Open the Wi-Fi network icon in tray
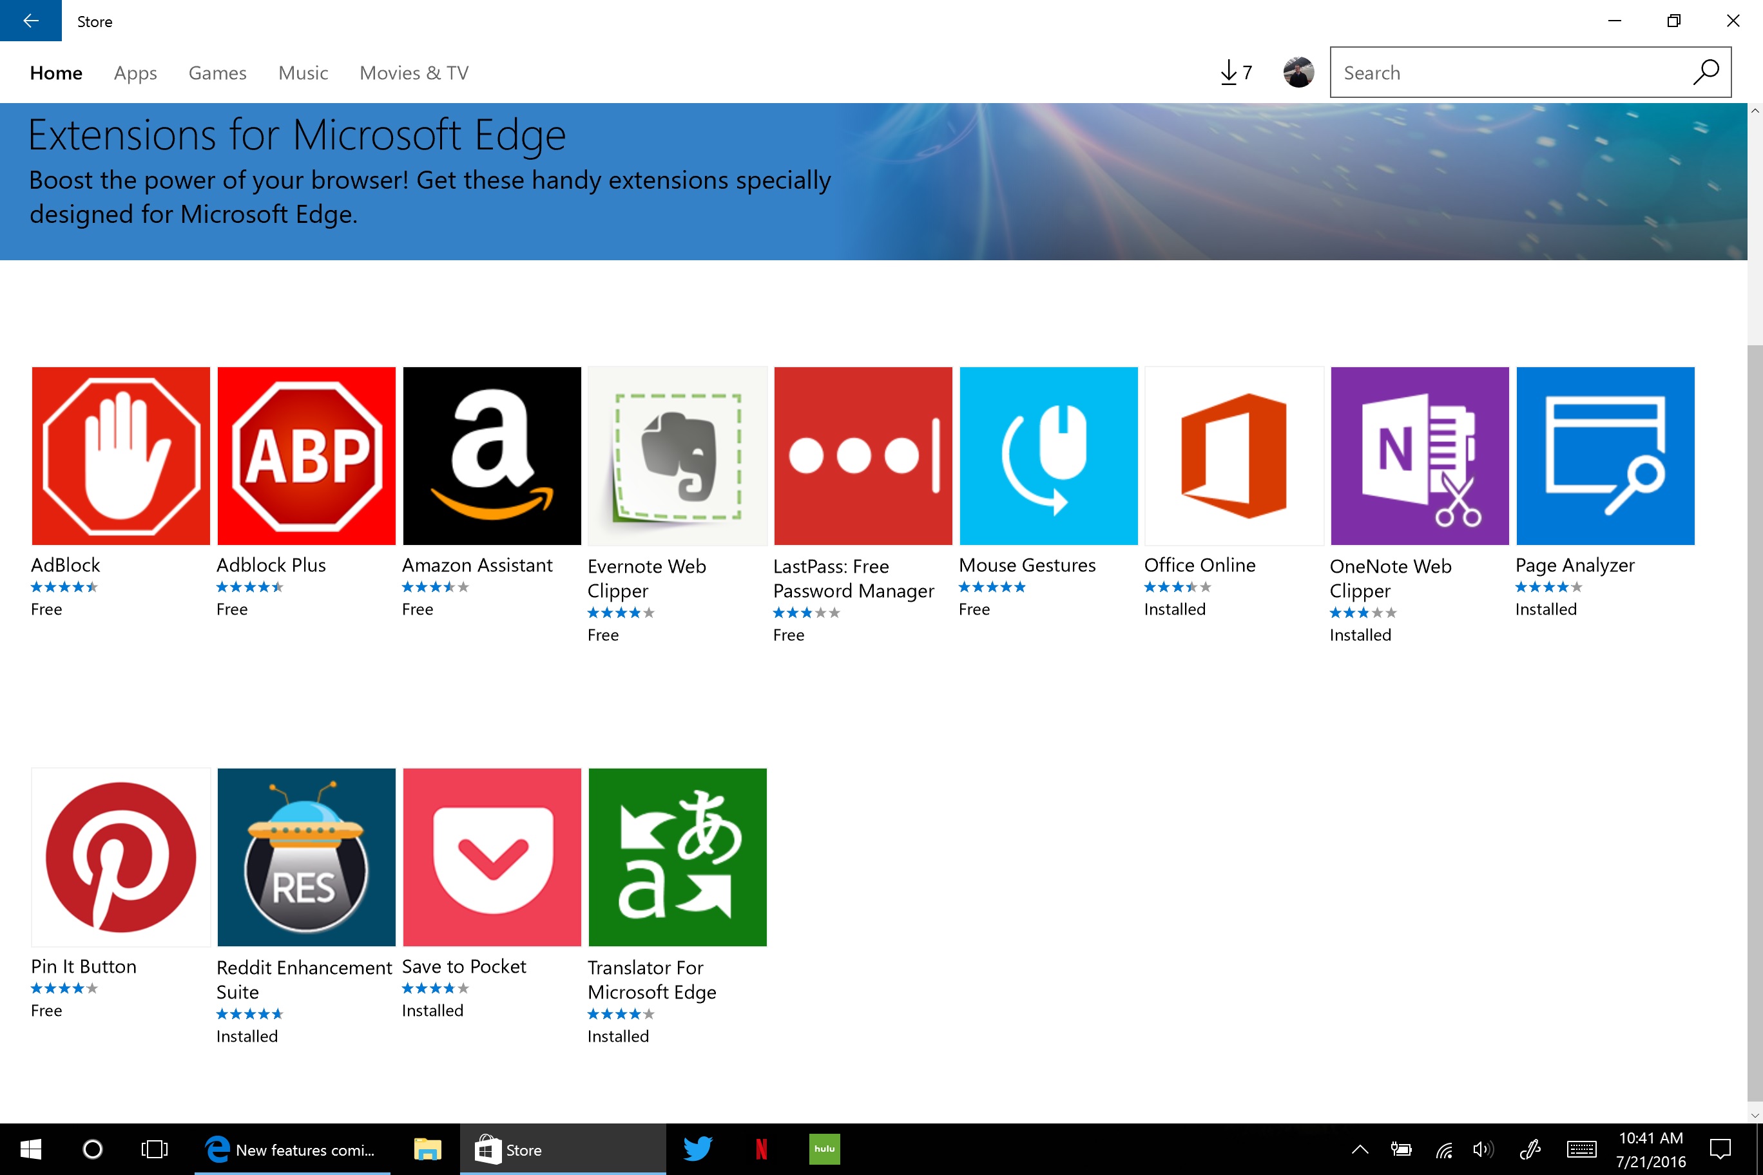 (x=1443, y=1149)
